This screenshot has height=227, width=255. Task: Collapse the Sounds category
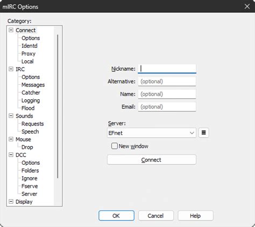pyautogui.click(x=11, y=116)
